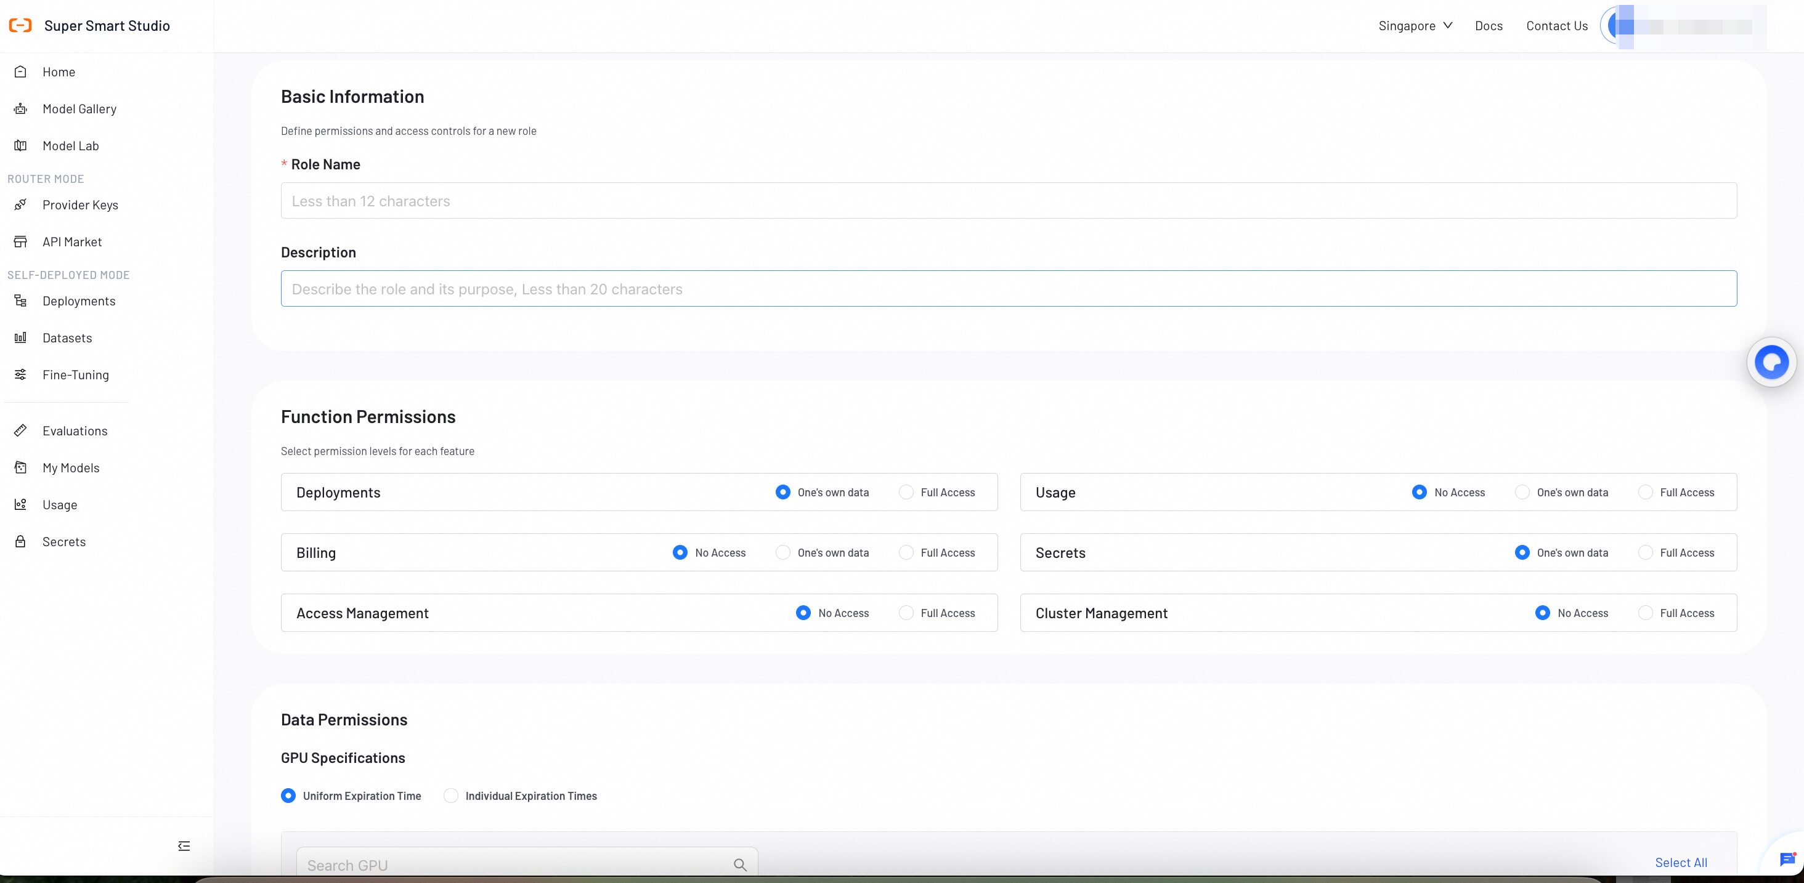The width and height of the screenshot is (1804, 883).
Task: Open the feedback message icon at bottom right
Action: (x=1787, y=859)
